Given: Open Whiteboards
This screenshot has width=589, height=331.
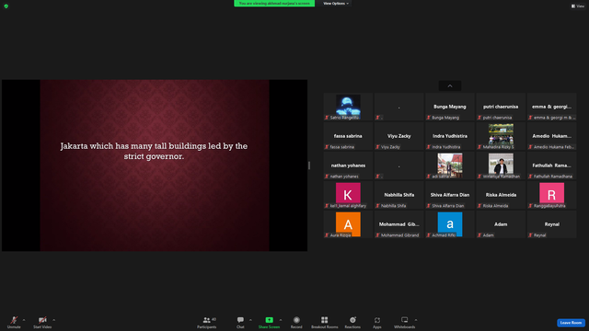Looking at the screenshot, I should tap(405, 322).
